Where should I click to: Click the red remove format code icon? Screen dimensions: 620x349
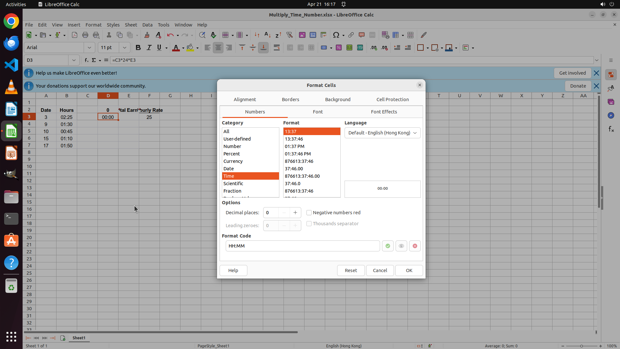415,246
